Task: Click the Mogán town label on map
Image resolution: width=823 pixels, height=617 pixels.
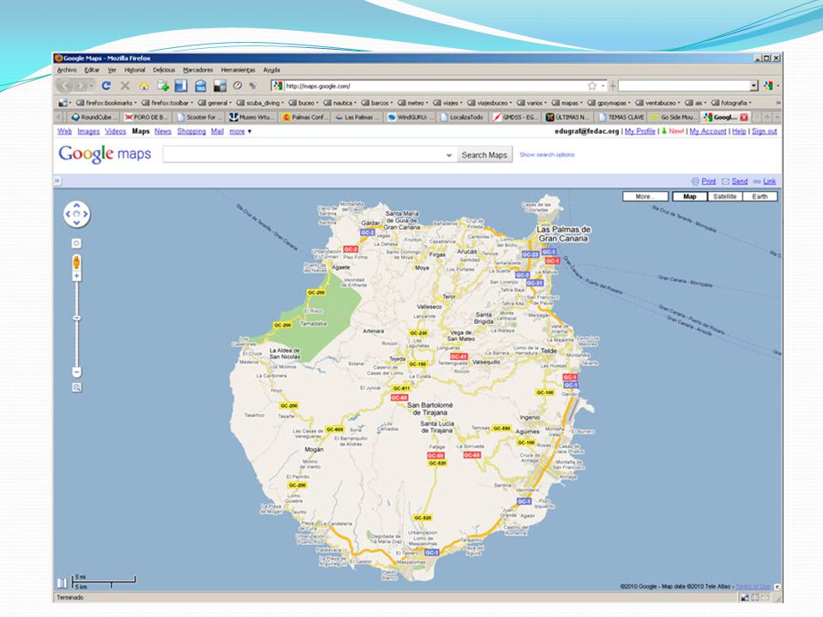Action: click(x=314, y=449)
